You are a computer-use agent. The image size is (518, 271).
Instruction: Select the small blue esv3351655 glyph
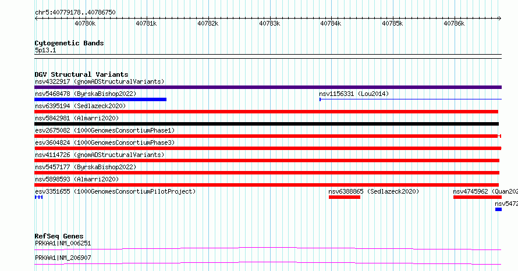point(38,197)
